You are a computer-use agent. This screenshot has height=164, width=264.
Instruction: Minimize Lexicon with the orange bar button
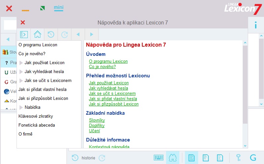(25, 11)
